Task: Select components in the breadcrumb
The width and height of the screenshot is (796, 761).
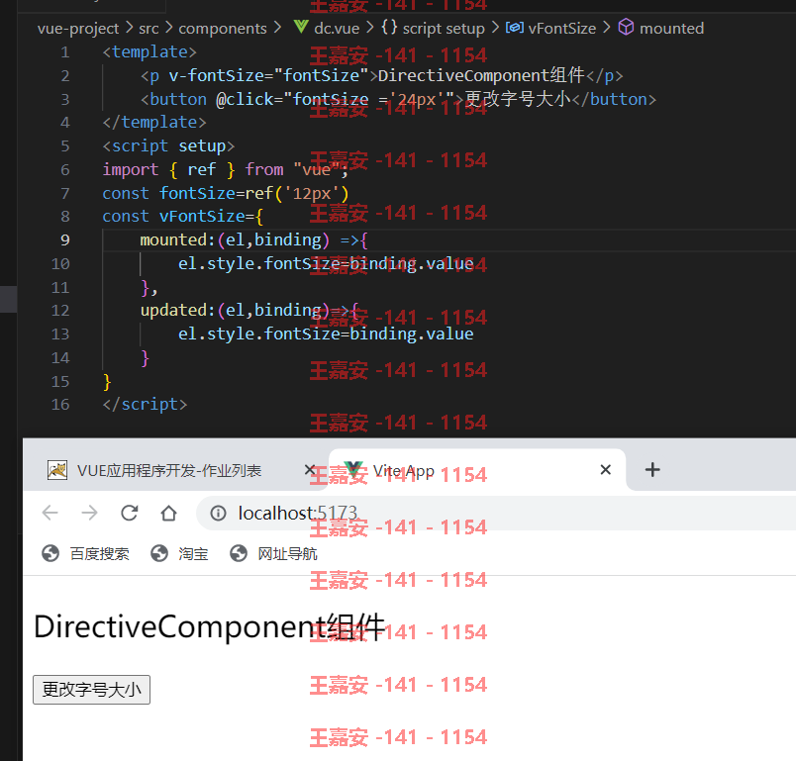Action: click(223, 29)
